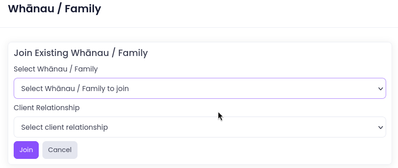Click the word 'Existing' in the card heading

[52, 53]
